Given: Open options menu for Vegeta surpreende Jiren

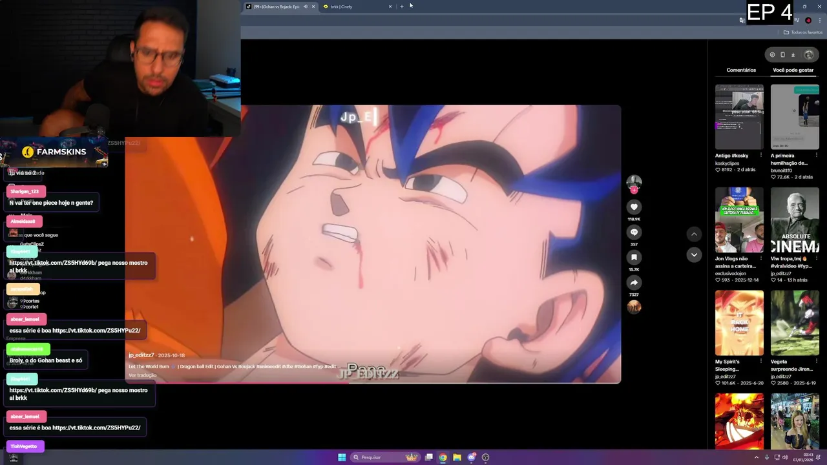Looking at the screenshot, I should point(817,362).
